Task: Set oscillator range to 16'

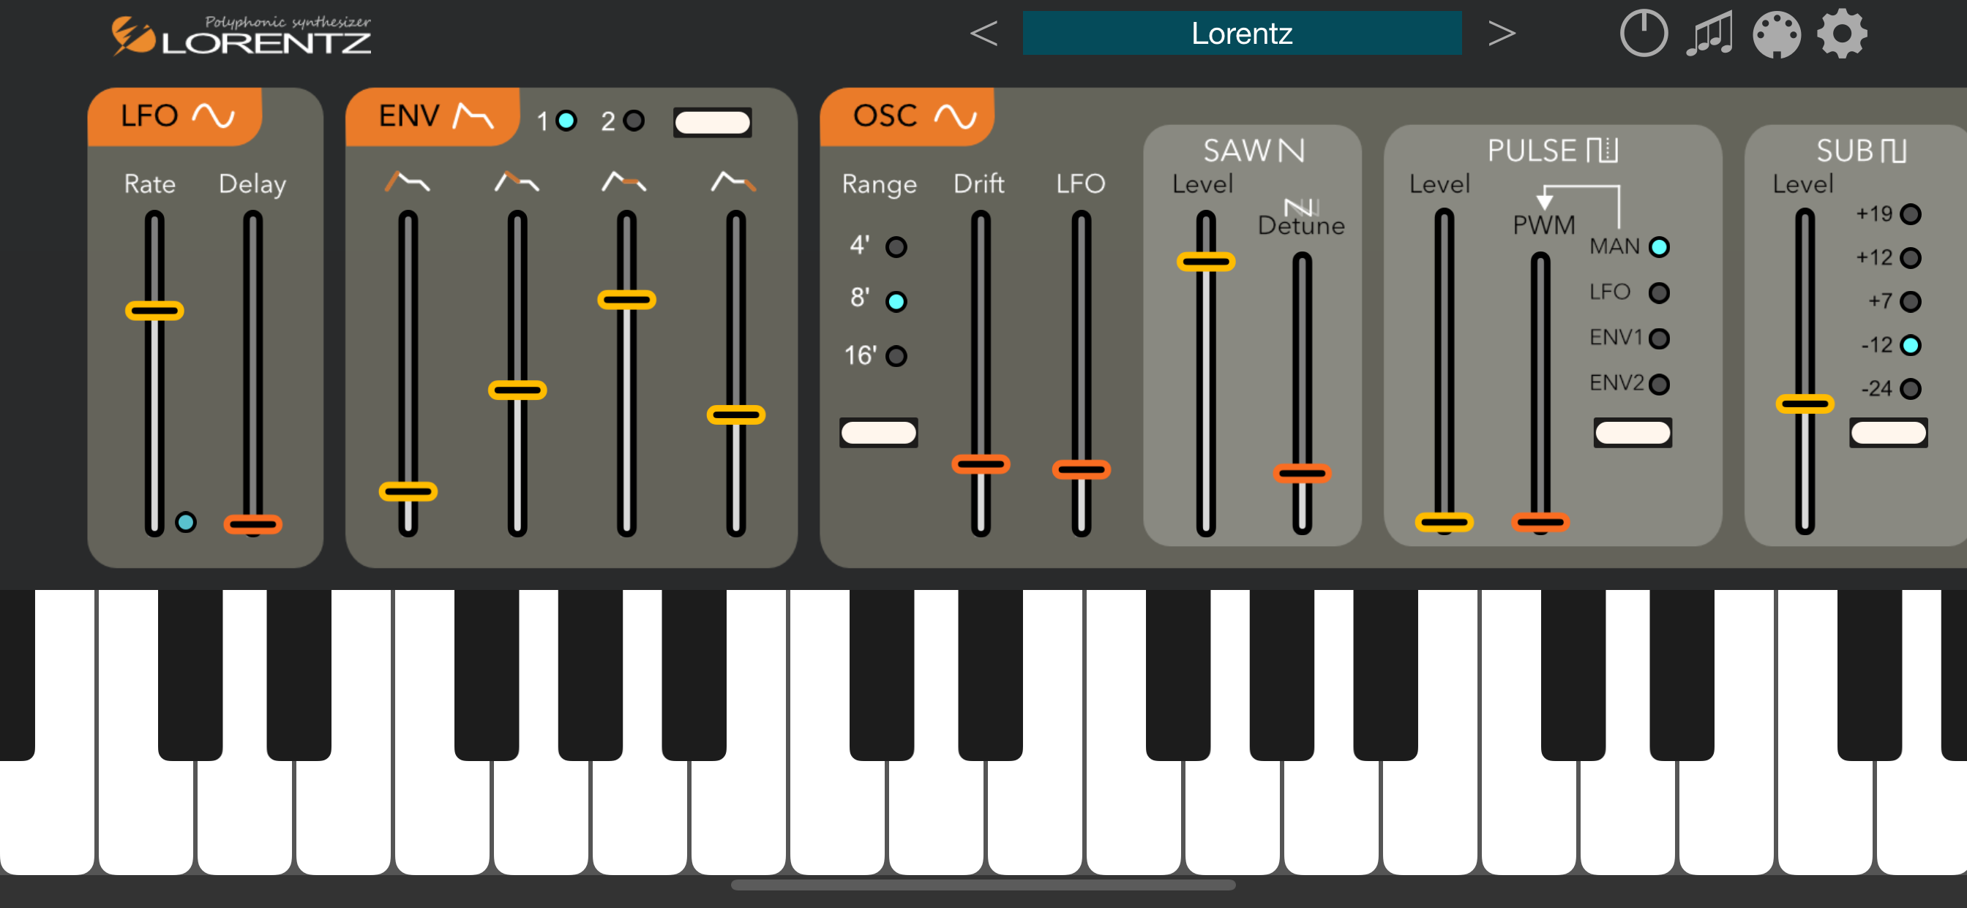Action: tap(896, 355)
